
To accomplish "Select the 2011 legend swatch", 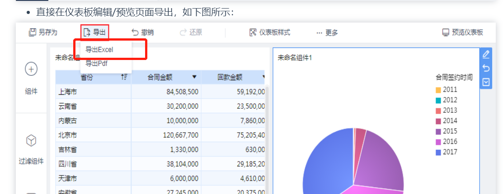I will point(438,90).
